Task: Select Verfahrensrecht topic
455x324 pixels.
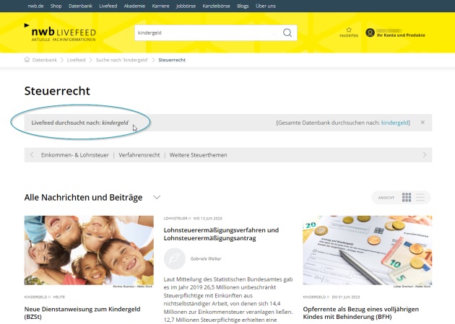Action: [x=139, y=155]
